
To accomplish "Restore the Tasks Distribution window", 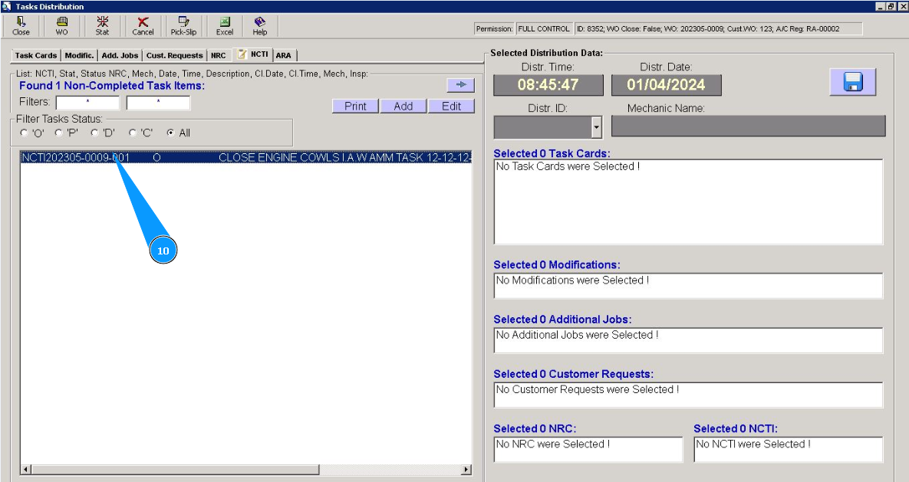I will click(x=891, y=6).
